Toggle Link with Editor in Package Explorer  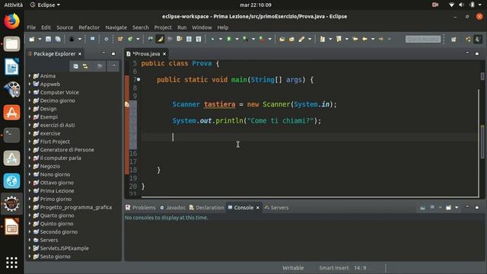(x=85, y=66)
